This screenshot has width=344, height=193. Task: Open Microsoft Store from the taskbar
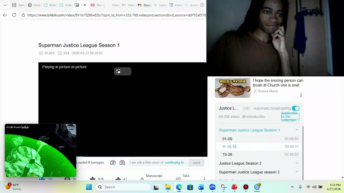click(190, 187)
